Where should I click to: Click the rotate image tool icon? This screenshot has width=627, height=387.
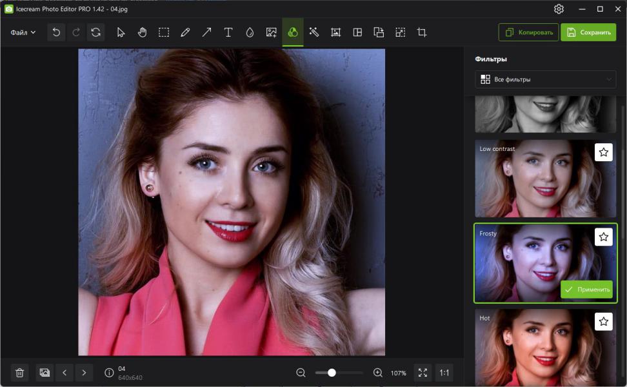[x=379, y=32]
